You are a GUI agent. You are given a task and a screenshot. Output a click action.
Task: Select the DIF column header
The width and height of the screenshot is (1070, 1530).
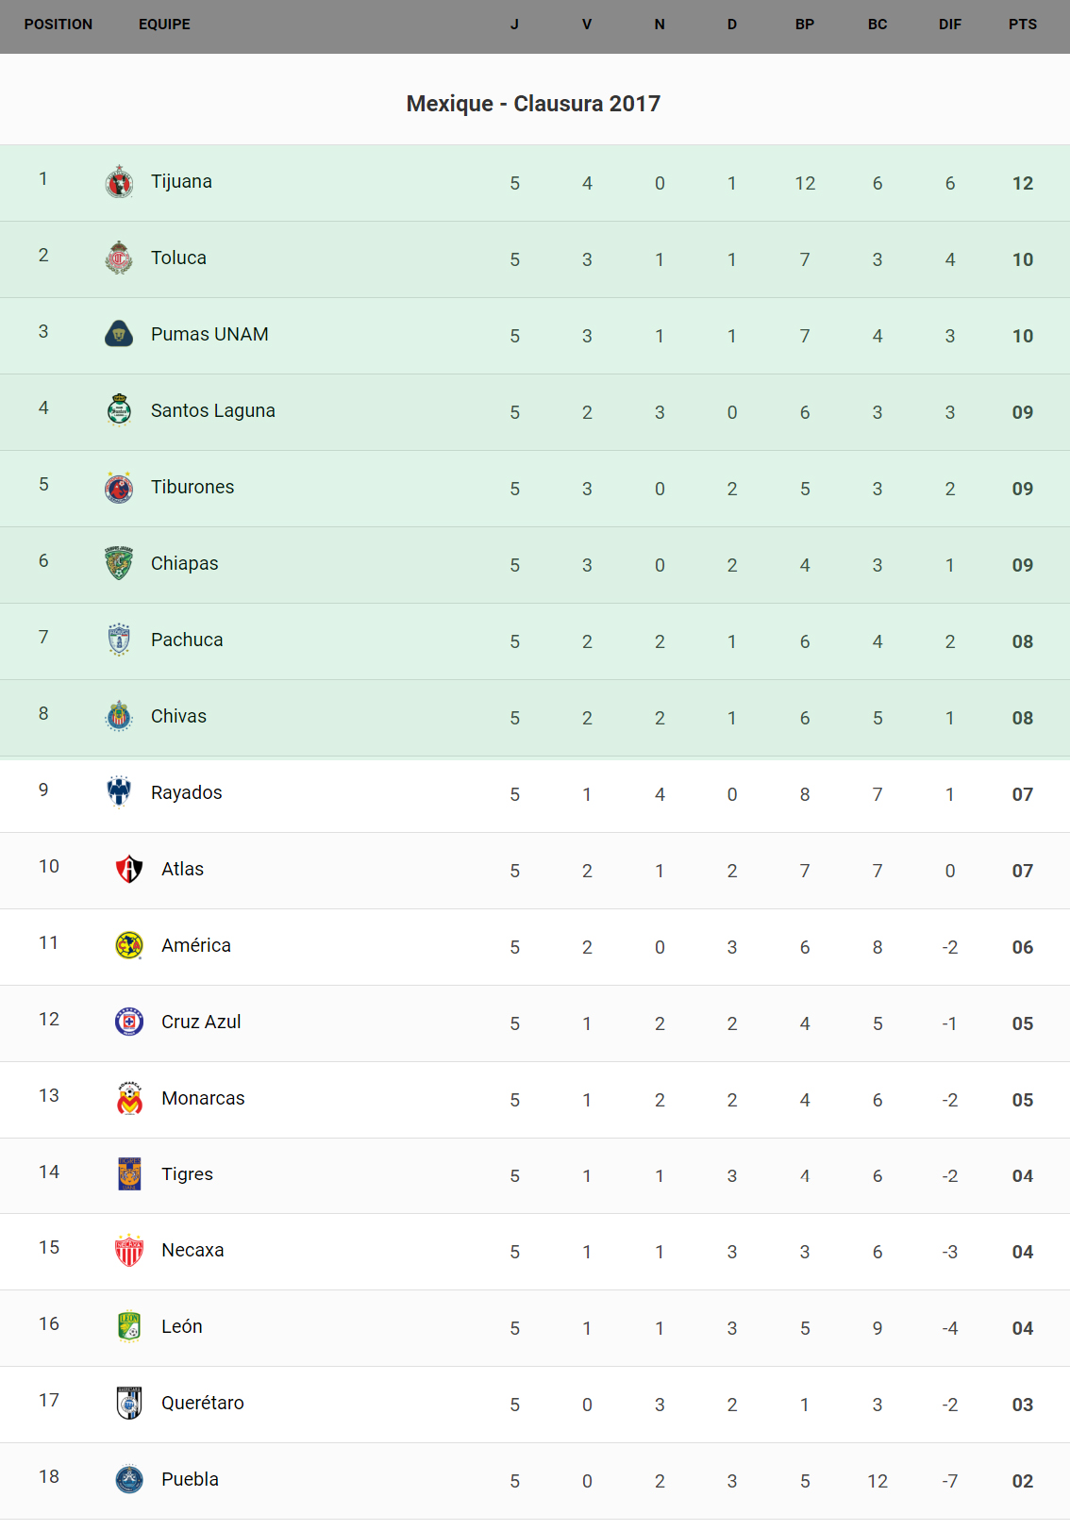[949, 25]
